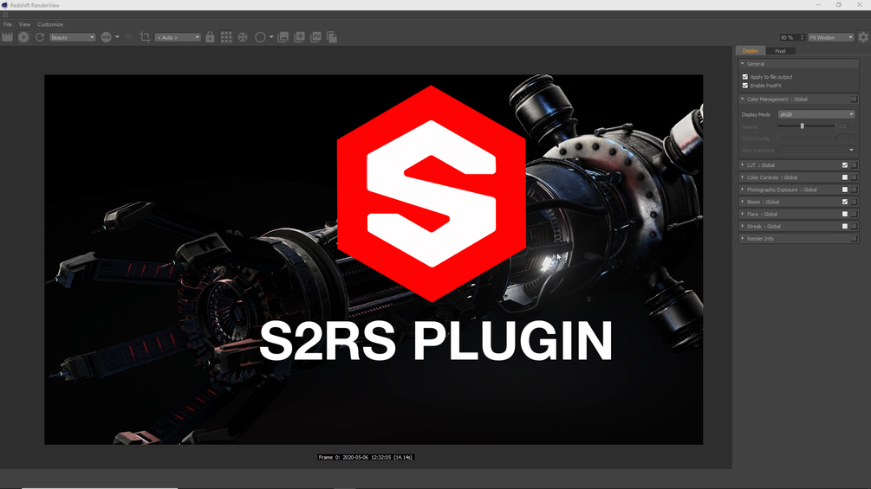Open the < Auto > dropdown
Viewport: 871px width, 489px height.
[178, 37]
